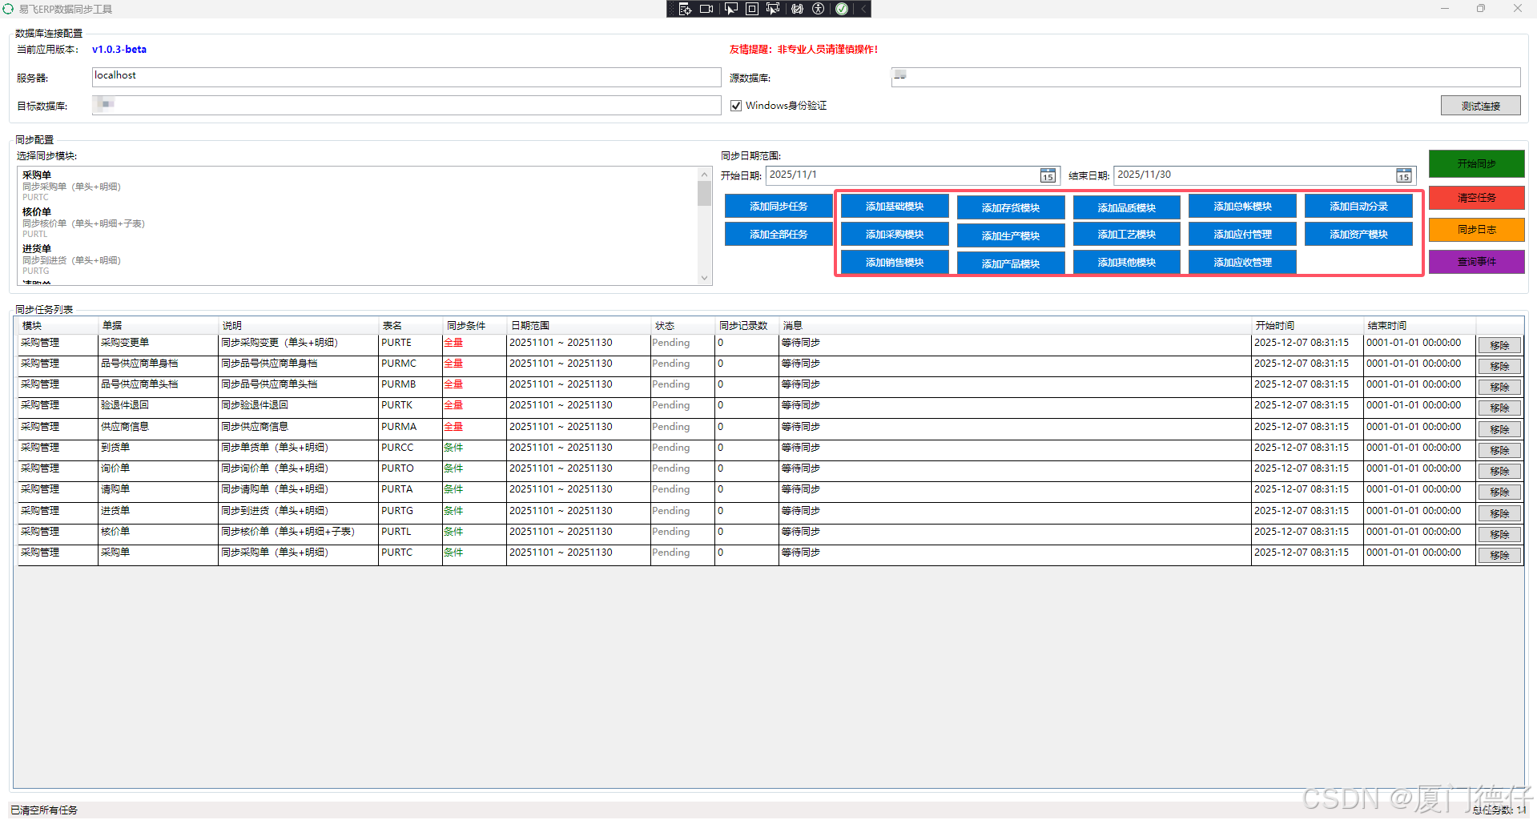Sort by 单据 column header
Screen dimensions: 1537x824
pos(158,325)
